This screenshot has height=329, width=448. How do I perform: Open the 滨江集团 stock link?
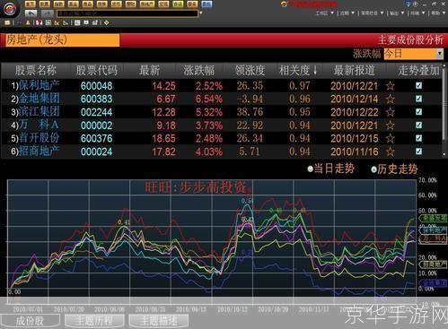point(40,112)
